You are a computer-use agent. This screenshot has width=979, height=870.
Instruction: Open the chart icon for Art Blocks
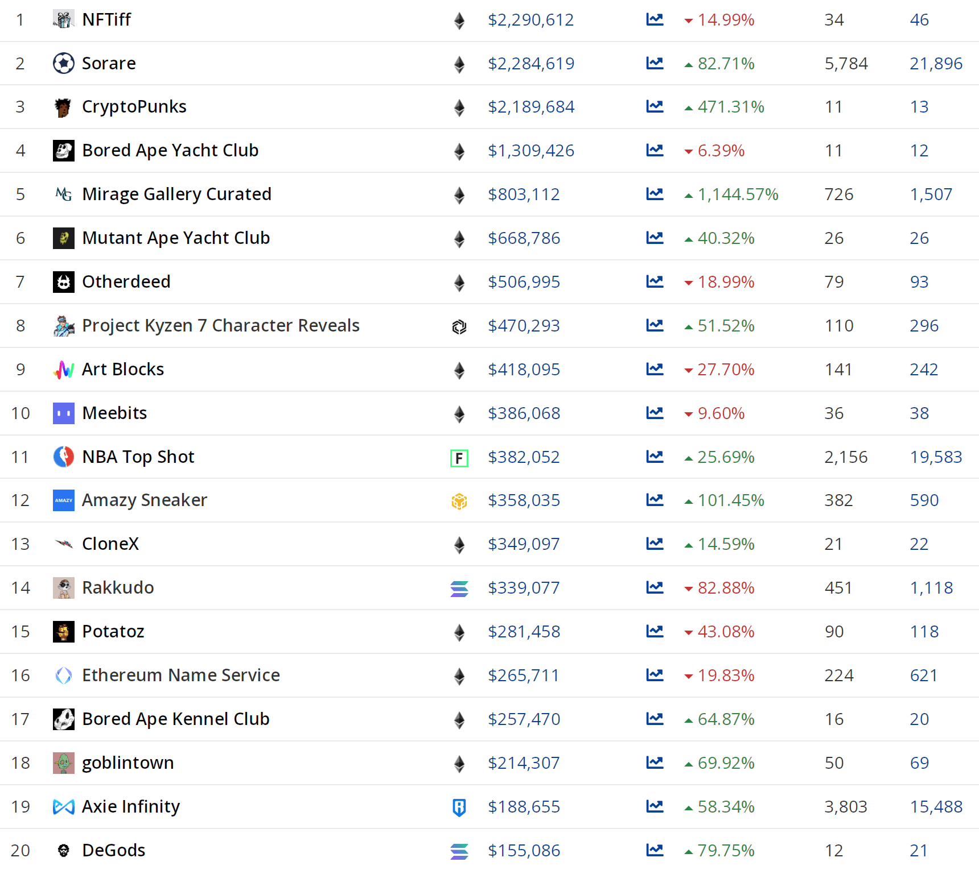(x=655, y=370)
